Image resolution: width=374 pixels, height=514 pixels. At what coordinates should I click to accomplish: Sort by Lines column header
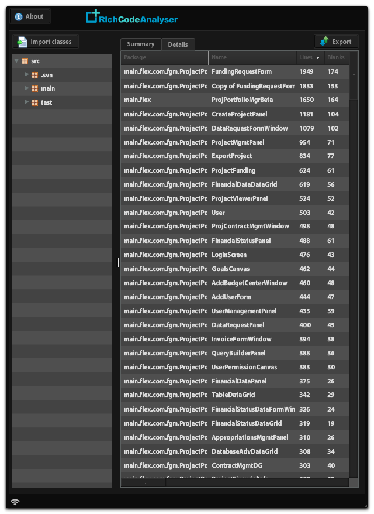pos(310,57)
